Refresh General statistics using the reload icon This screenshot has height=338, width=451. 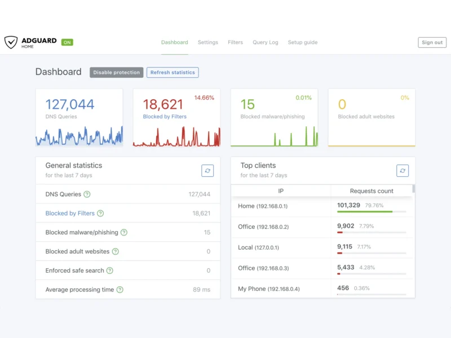[207, 171]
